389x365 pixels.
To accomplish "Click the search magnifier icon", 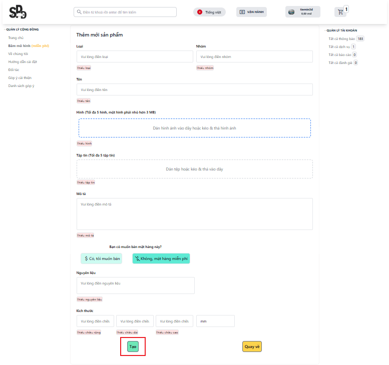I will 79,12.
